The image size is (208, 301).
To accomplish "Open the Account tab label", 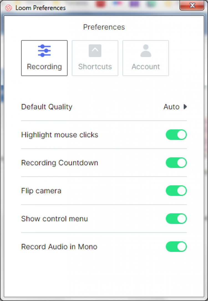I will coord(146,67).
